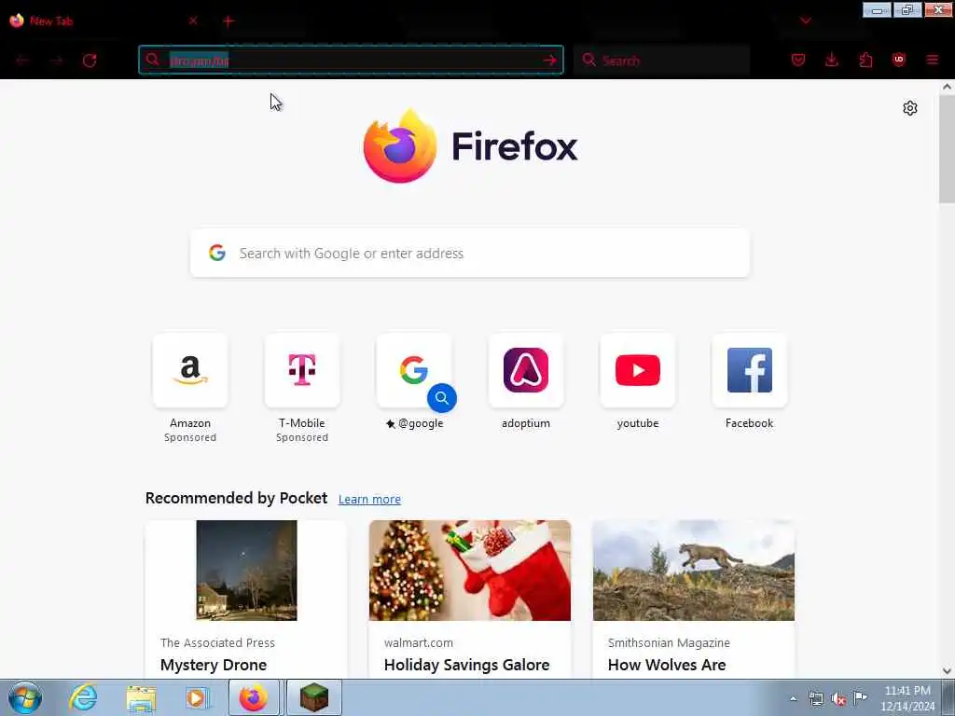The image size is (955, 716).
Task: Select the New Tab tab
Action: [x=104, y=21]
